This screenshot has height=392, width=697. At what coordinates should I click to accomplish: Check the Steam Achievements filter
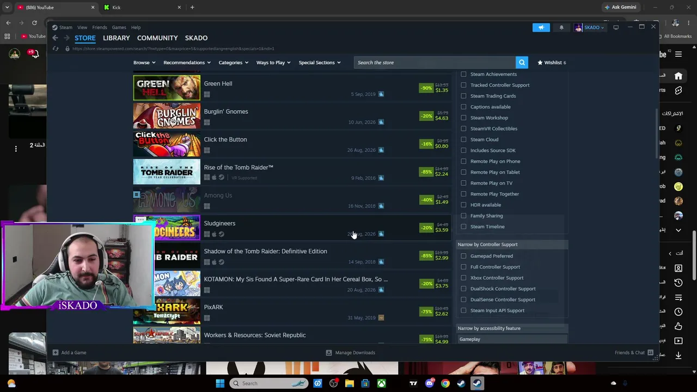tap(463, 74)
